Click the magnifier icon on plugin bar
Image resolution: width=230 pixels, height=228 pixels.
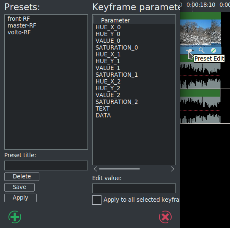(x=202, y=50)
